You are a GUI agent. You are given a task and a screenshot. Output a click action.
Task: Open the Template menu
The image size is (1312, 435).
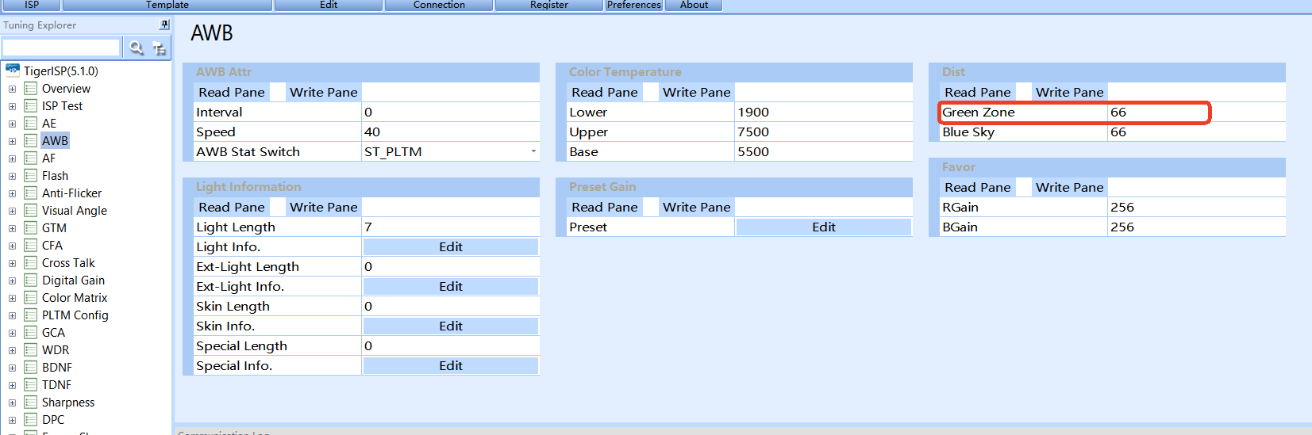[x=167, y=5]
